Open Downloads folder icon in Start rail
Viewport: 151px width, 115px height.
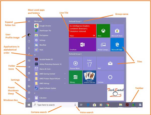pos(29,48)
